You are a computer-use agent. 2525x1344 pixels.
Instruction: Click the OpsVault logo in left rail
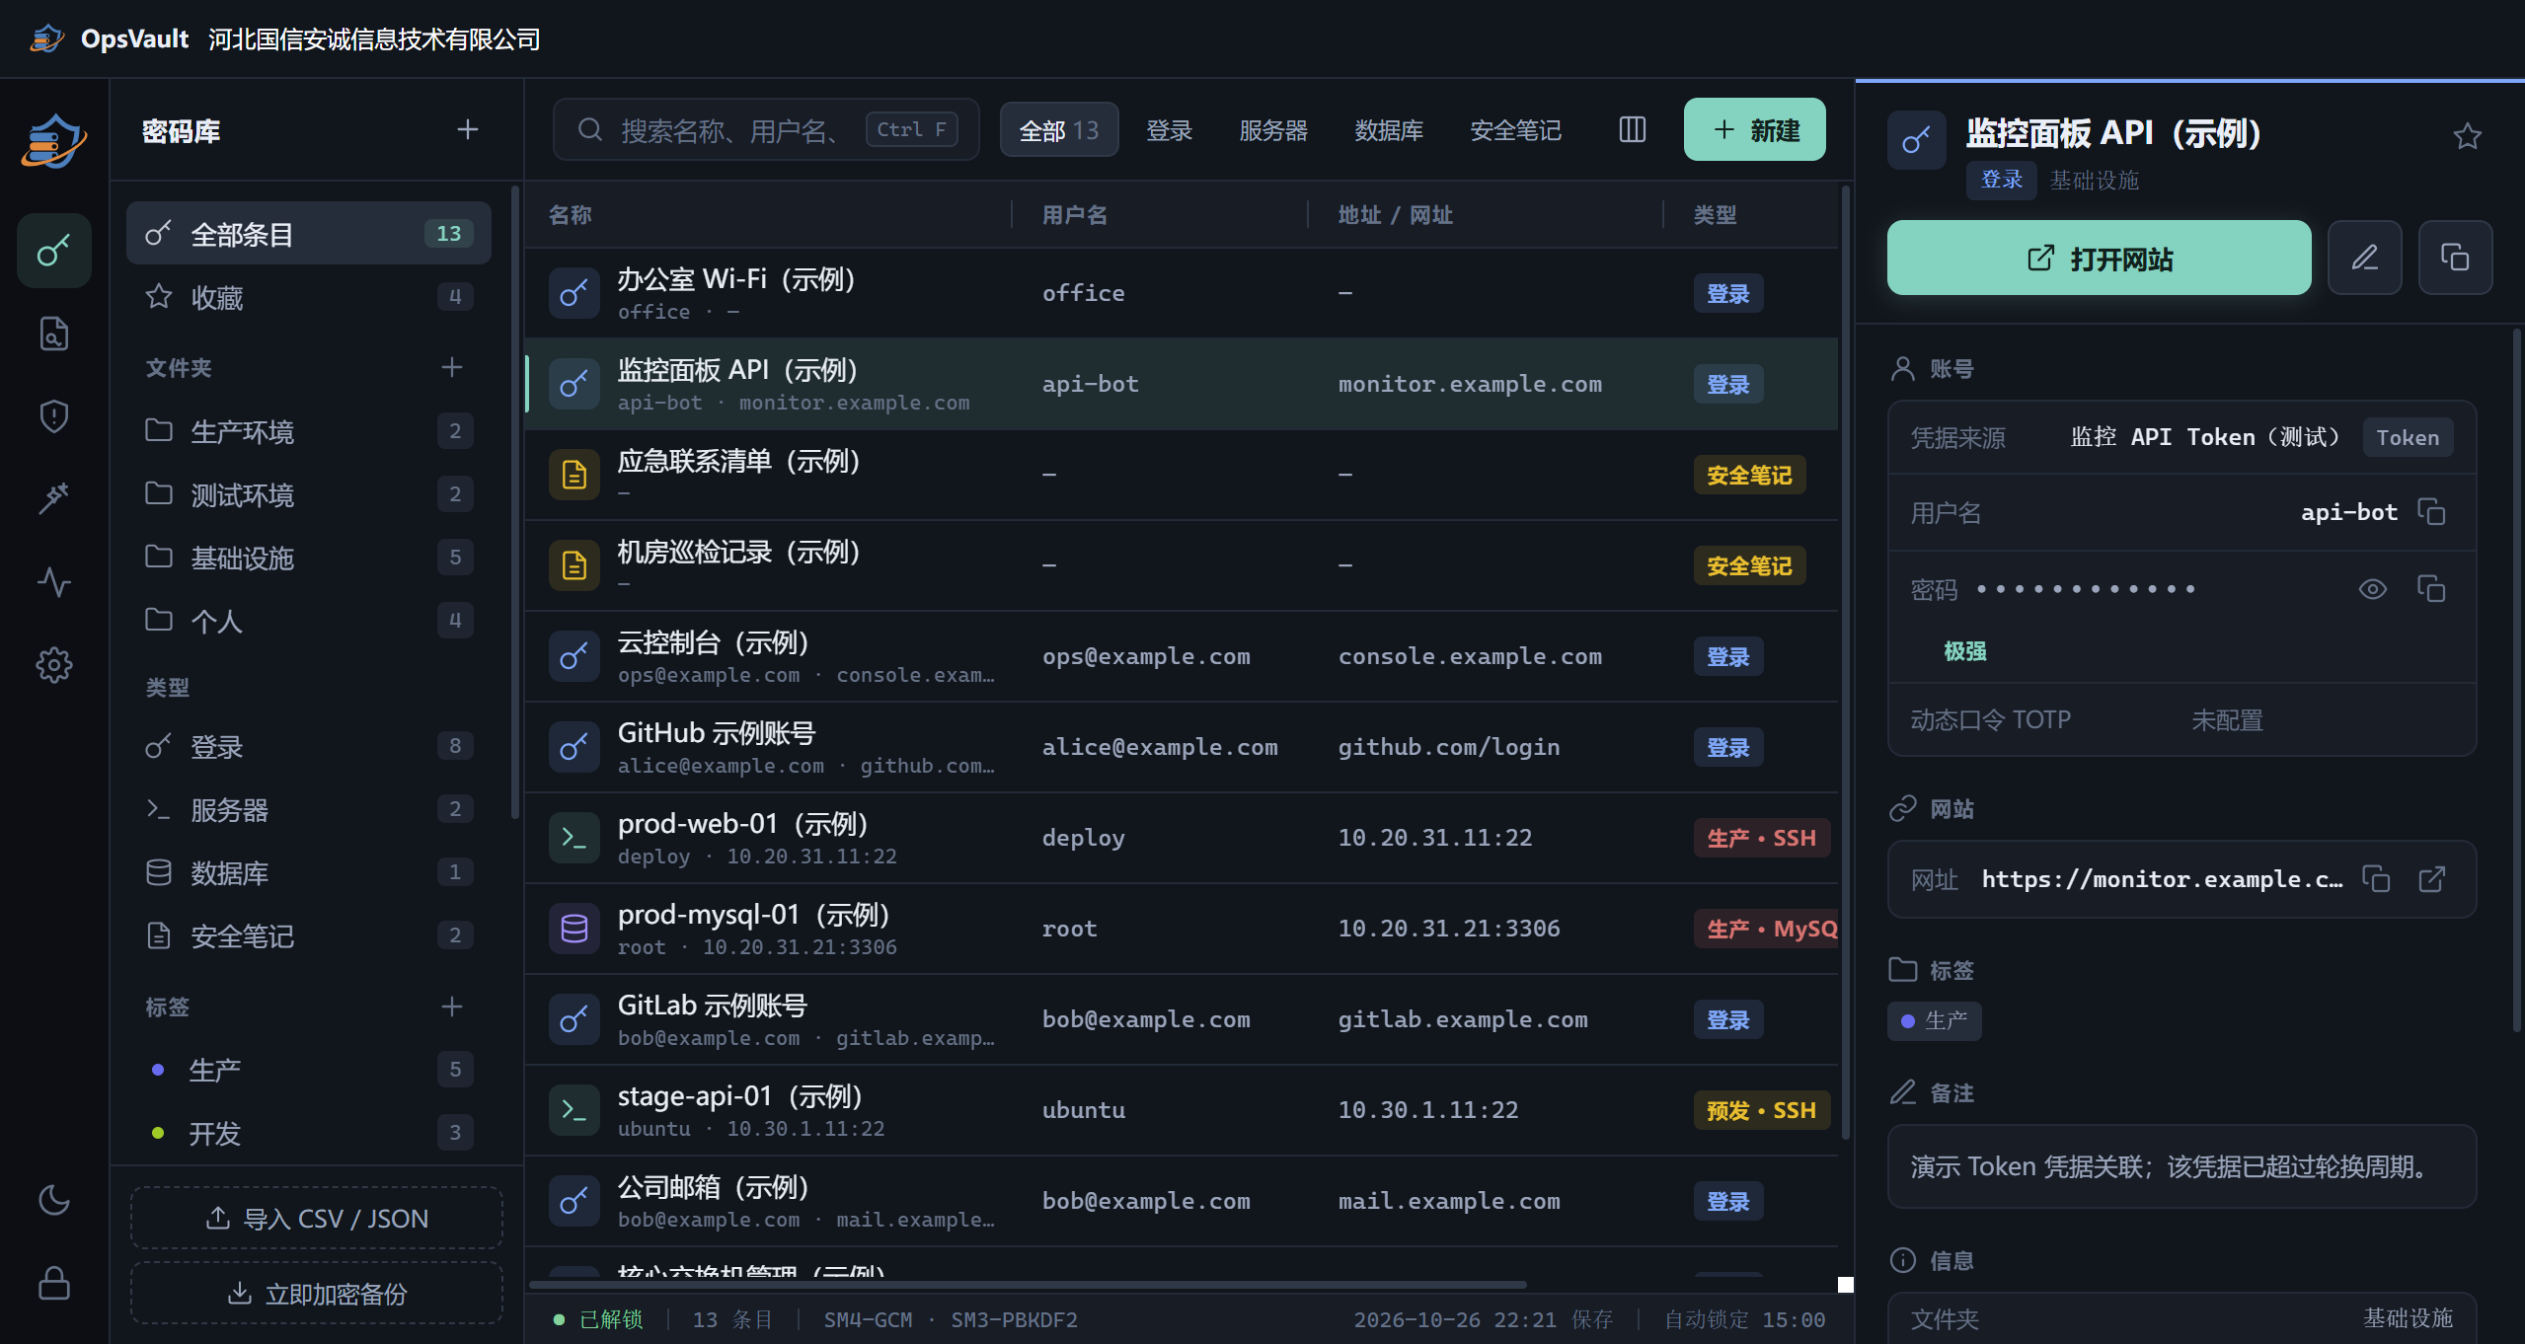[54, 140]
